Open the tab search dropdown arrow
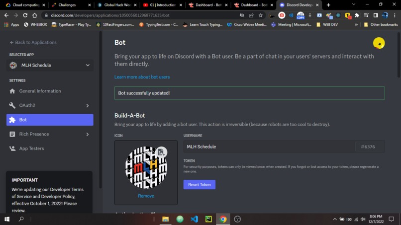This screenshot has width=401, height=225. pos(354,4)
